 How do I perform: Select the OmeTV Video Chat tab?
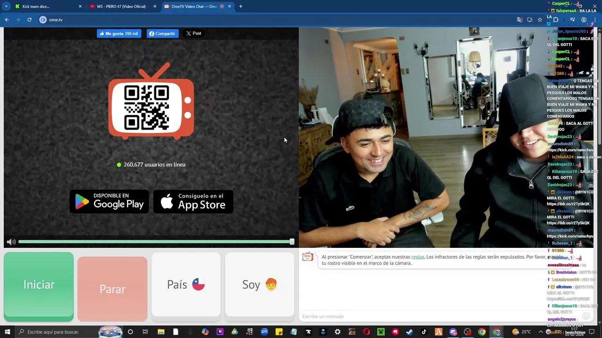tap(198, 7)
